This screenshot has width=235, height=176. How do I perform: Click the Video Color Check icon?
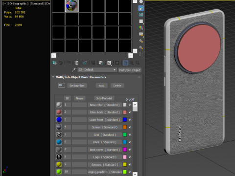[x=141, y=28]
